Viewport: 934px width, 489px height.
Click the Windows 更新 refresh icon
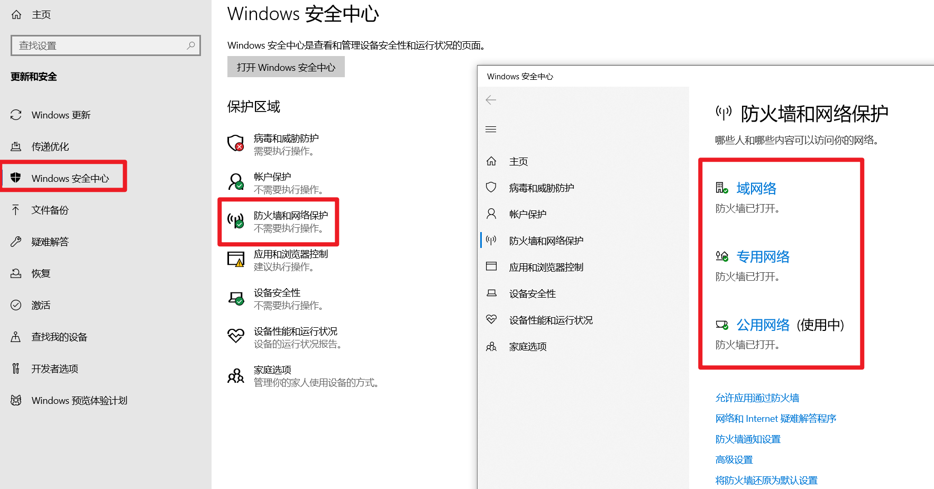tap(16, 115)
